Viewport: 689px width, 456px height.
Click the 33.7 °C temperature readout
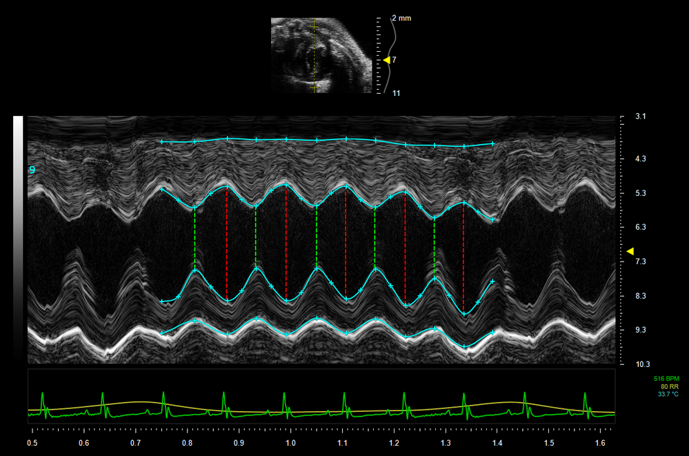668,394
